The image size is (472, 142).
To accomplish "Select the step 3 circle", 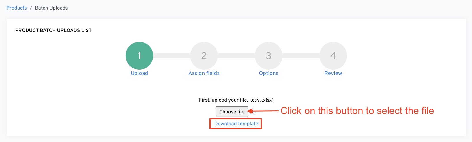I will [268, 56].
